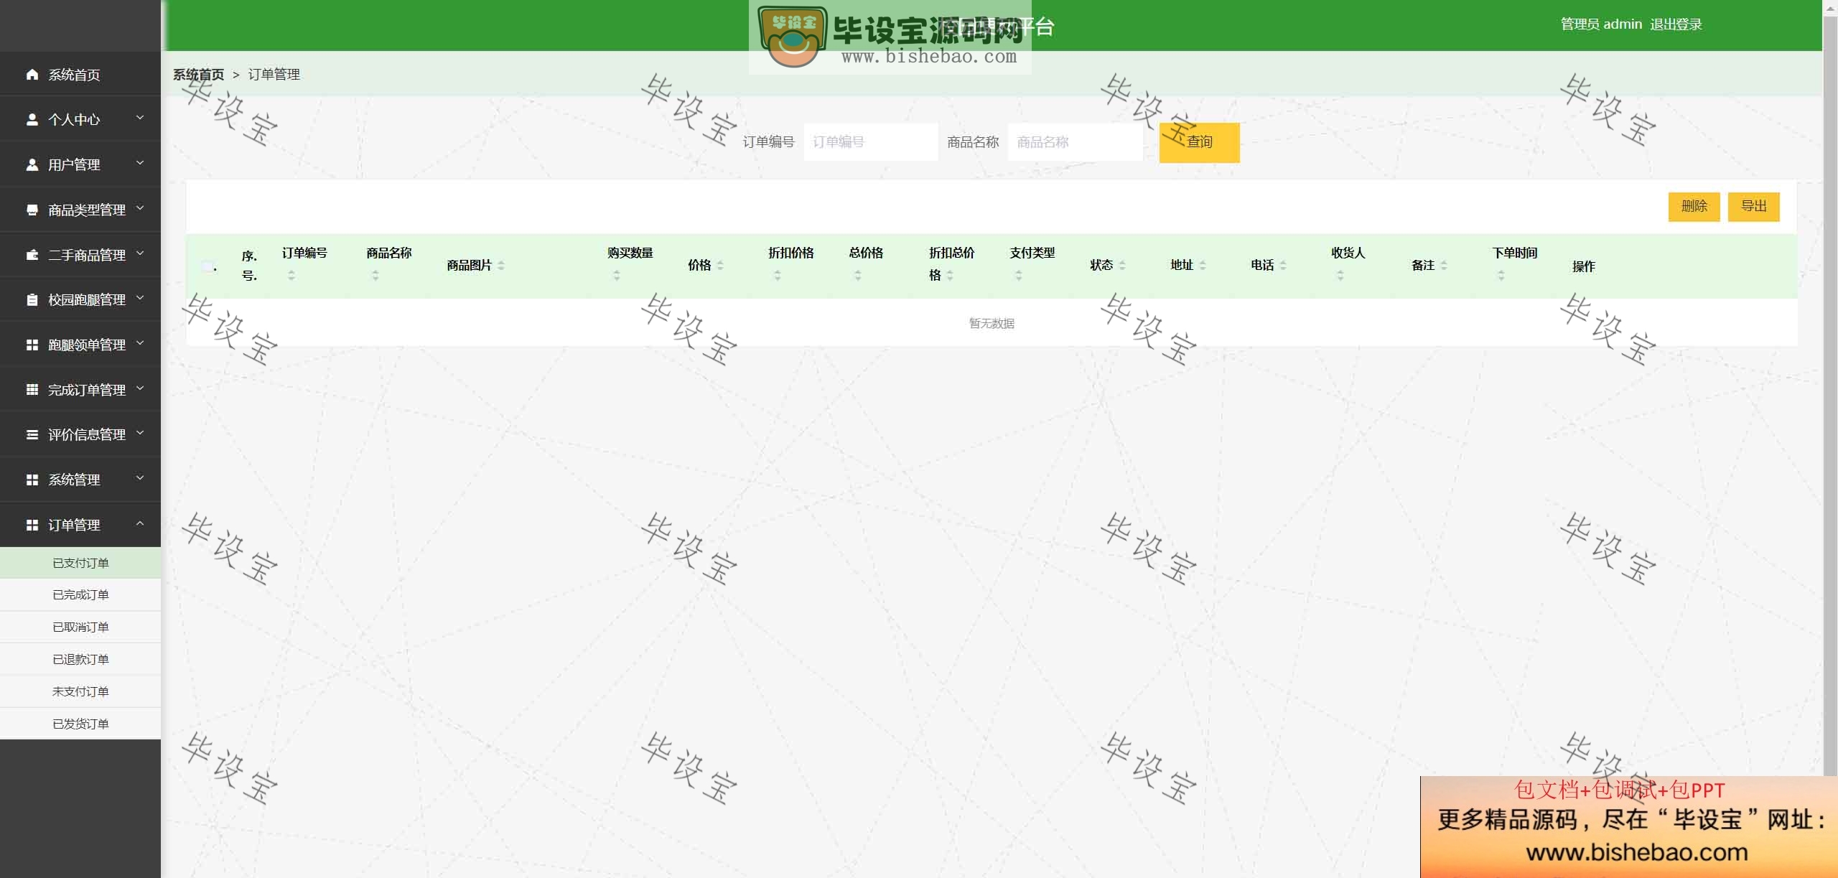
Task: Sort the table by 状态 column
Action: click(1121, 266)
